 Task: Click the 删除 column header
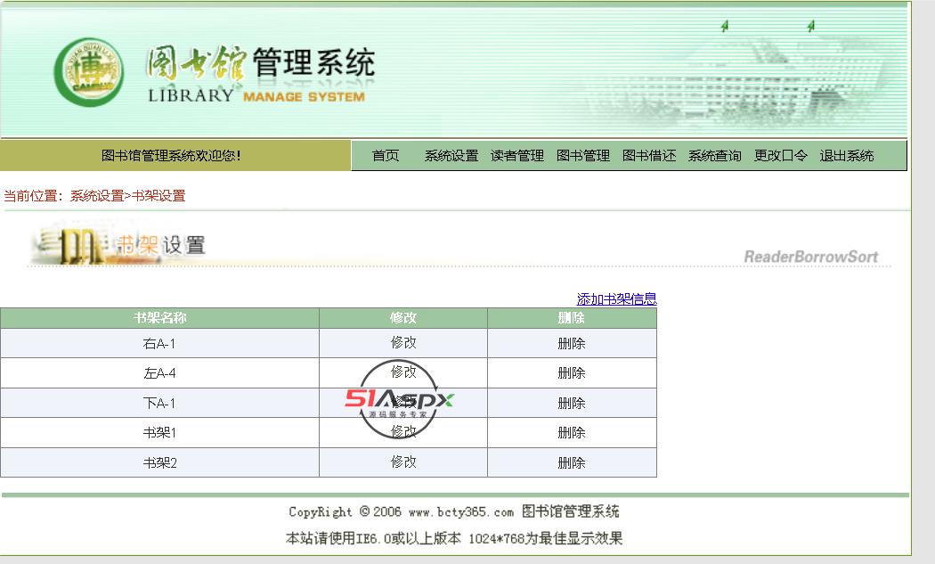(572, 318)
